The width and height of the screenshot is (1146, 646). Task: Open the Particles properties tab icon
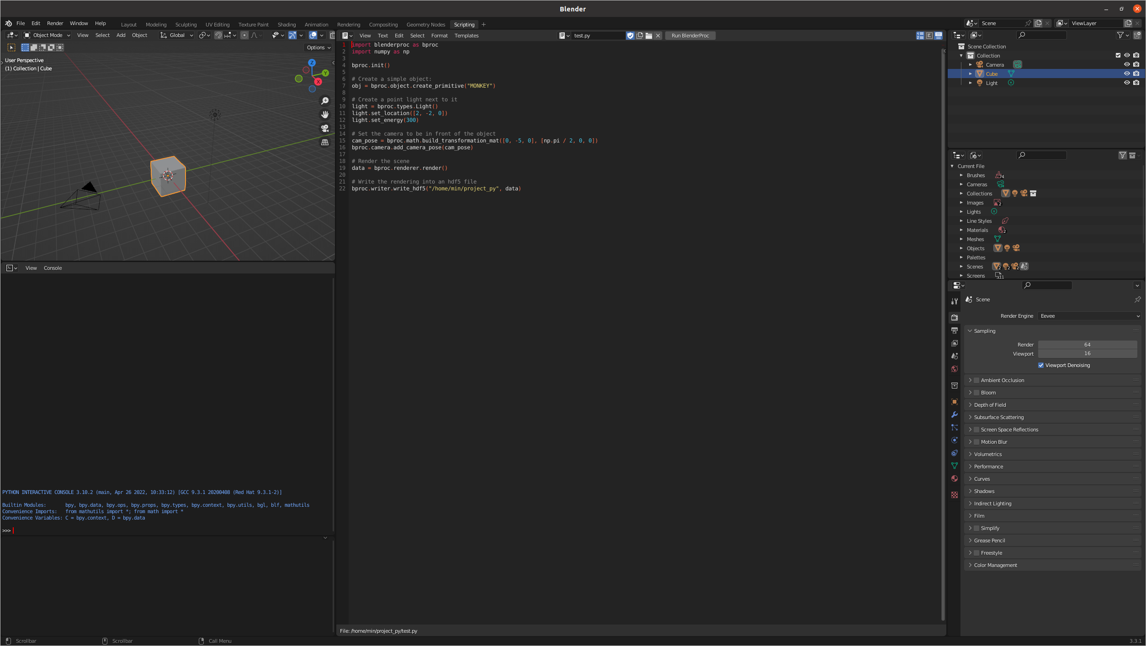point(955,427)
